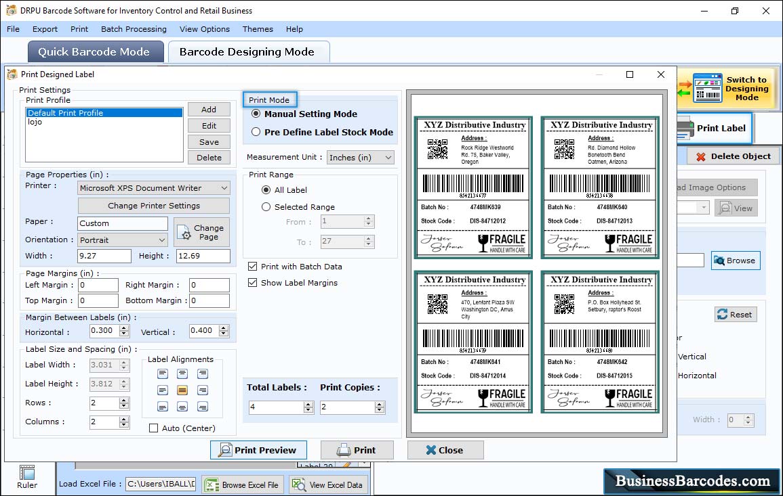783x496 pixels.
Task: Select top-center label alignment icon
Action: 182,374
